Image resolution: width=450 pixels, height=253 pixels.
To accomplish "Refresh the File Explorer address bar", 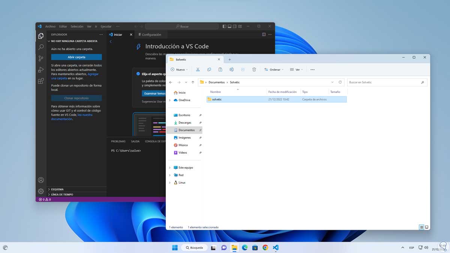I will 340,82.
